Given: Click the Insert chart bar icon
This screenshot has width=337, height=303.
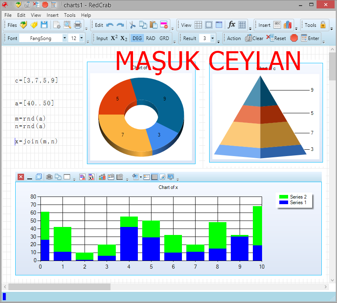Looking at the screenshot, I should pos(288,25).
